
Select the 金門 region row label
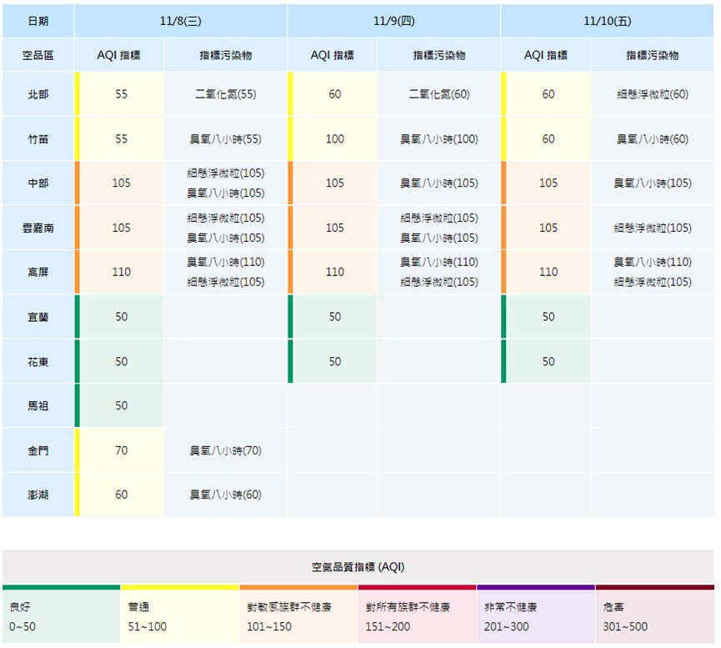38,450
